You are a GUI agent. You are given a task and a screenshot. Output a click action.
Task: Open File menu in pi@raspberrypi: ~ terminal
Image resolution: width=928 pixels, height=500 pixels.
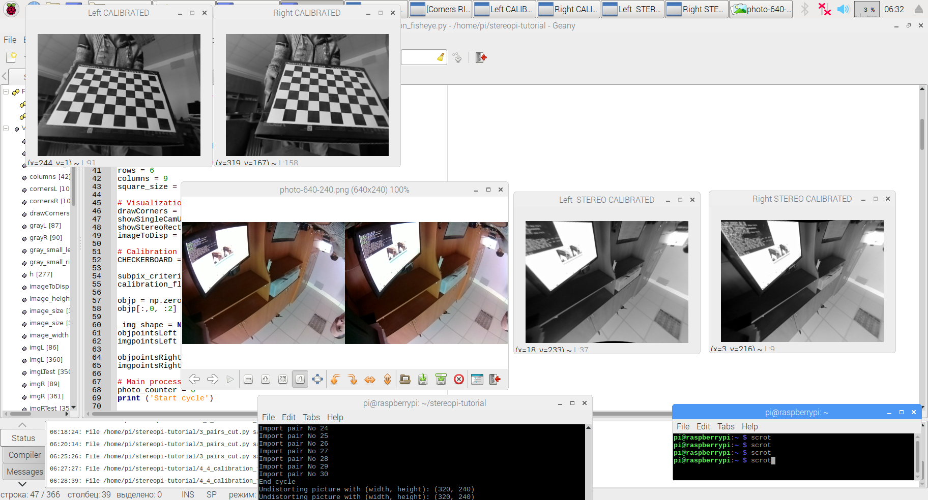683,426
